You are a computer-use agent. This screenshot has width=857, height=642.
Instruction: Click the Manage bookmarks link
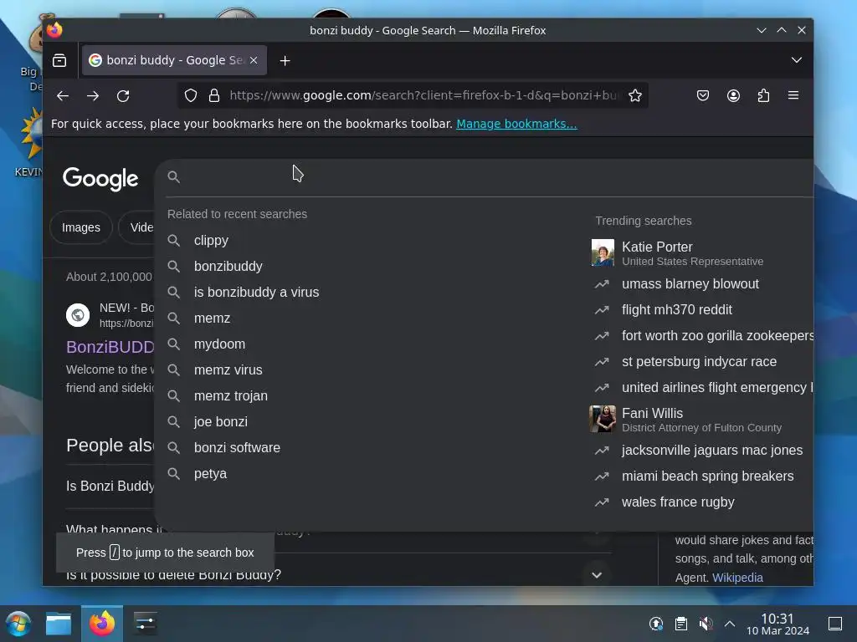pos(516,124)
